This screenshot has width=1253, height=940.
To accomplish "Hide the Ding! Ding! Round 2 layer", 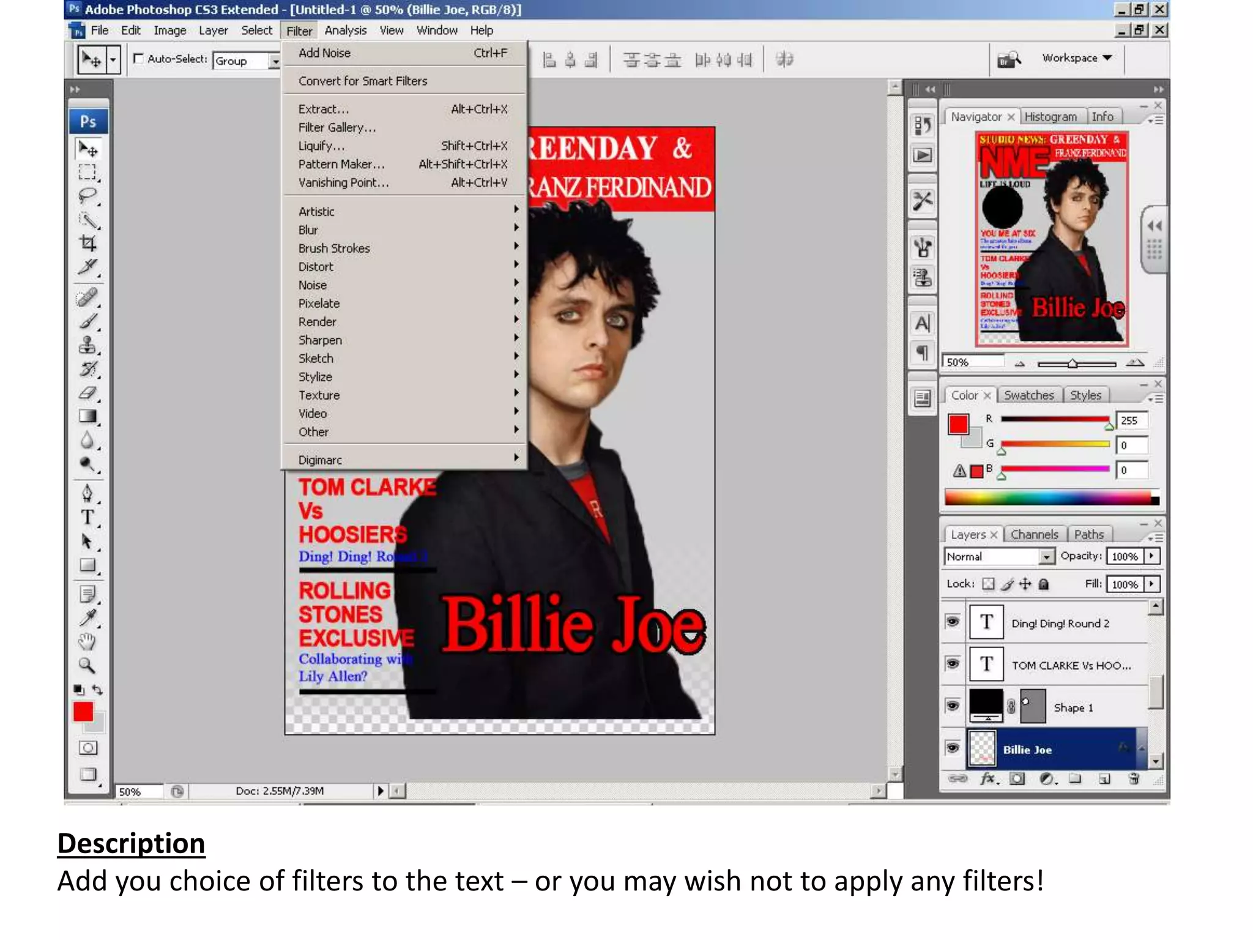I will click(x=953, y=622).
